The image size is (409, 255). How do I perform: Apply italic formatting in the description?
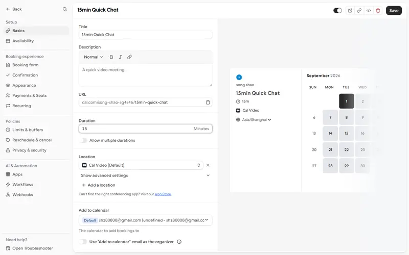click(120, 57)
